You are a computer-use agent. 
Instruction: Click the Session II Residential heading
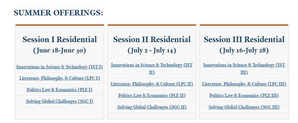tap(152, 40)
